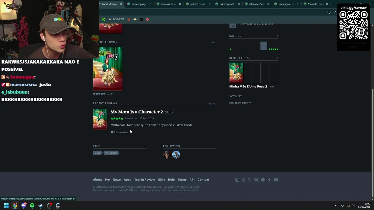Click the heart icon beside Like review
The width and height of the screenshot is (374, 210).
coord(112,132)
